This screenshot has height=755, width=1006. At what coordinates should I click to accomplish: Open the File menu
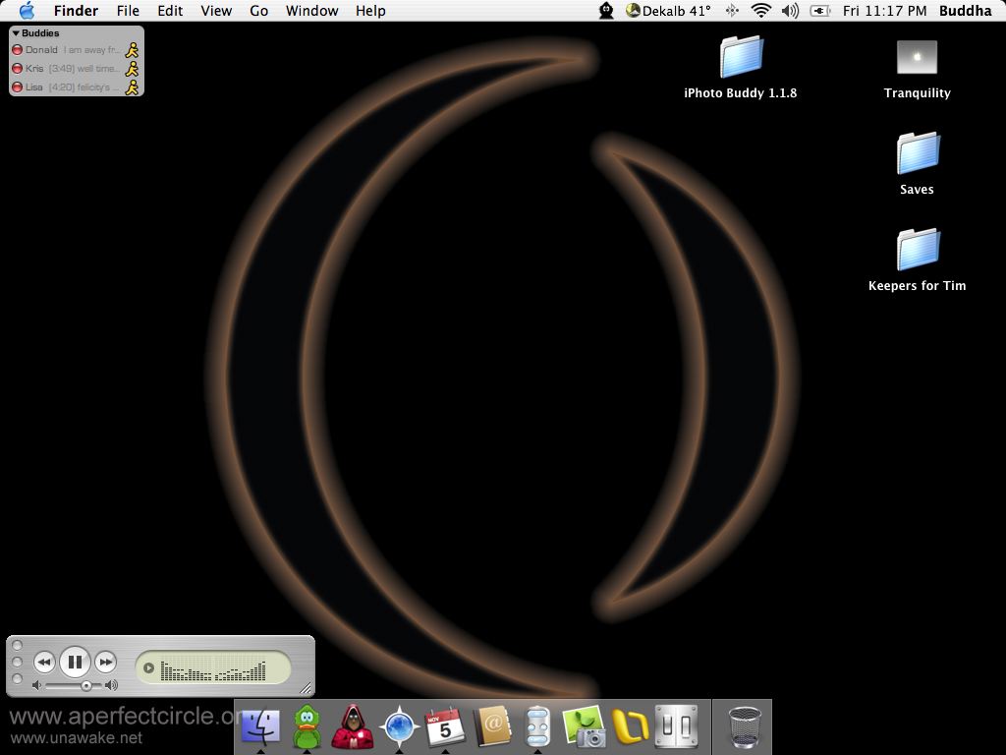tap(128, 11)
